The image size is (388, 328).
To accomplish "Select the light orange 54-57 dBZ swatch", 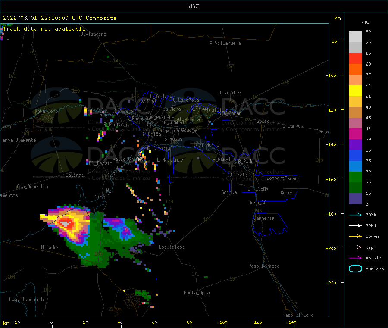I will (355, 80).
